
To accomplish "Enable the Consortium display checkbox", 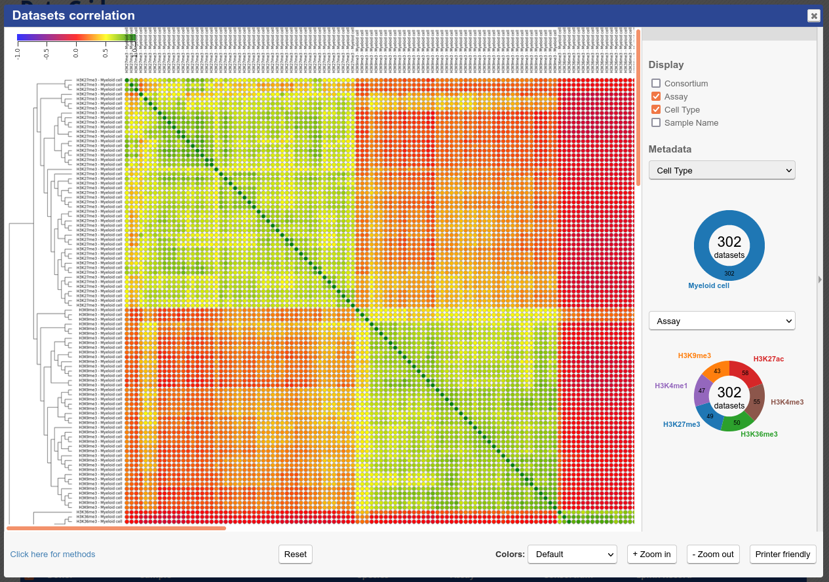I will tap(656, 83).
